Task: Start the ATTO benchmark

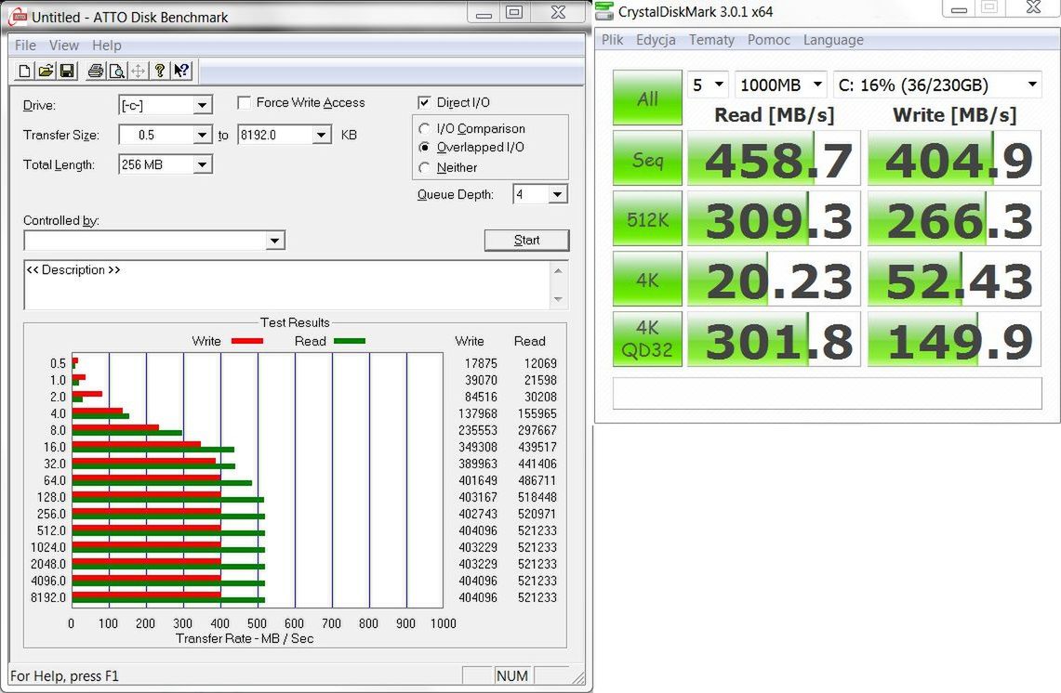Action: 526,240
